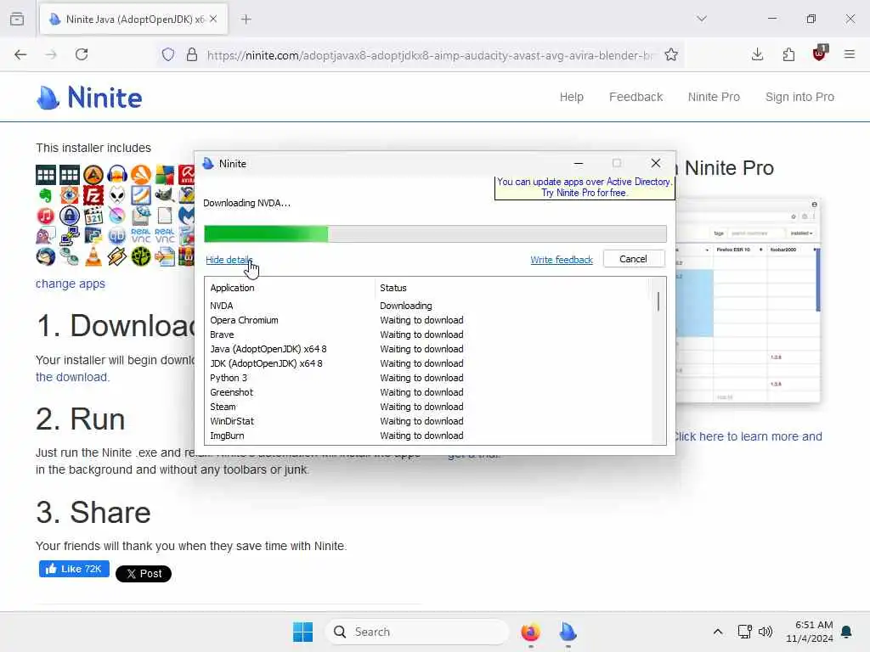Select the Python 3 row
The width and height of the screenshot is (870, 652).
pos(428,378)
